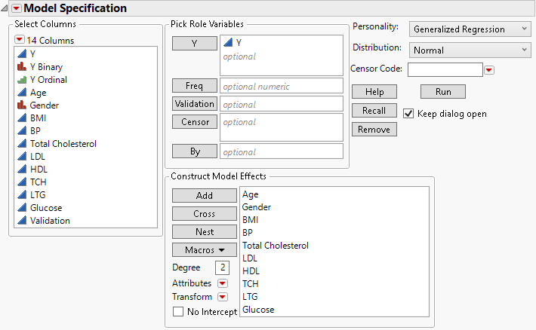536x330 pixels.
Task: Click the red triangle next to 14 Columns
Action: tap(20, 40)
